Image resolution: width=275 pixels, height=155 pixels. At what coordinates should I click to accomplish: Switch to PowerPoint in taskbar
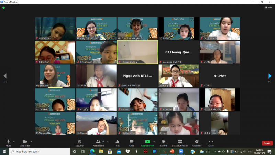[172, 151]
